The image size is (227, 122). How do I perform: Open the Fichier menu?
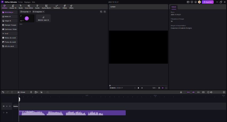[x=21, y=2]
